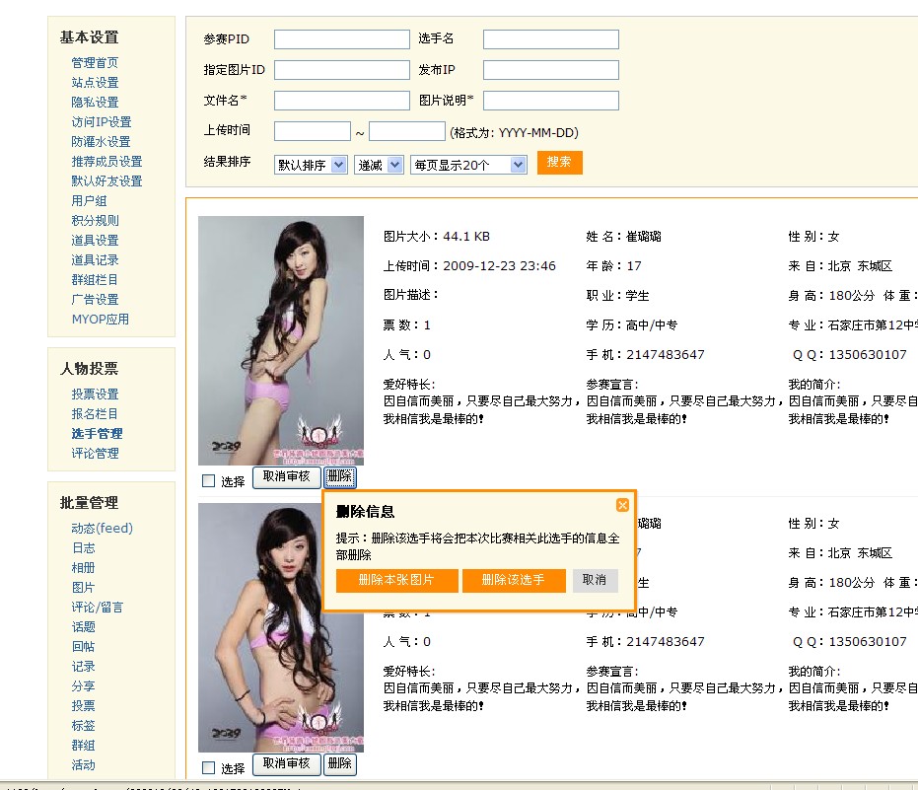Click 取消审核 under the first photo

pyautogui.click(x=287, y=477)
